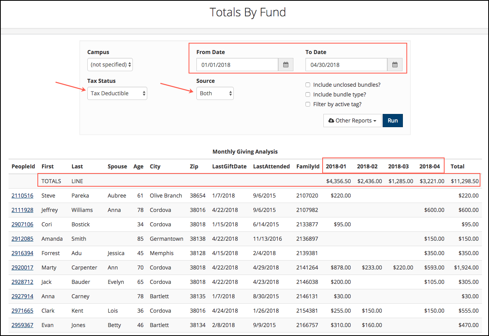The width and height of the screenshot is (489, 336).
Task: Click the FamilyId column header
Action: [x=308, y=166]
